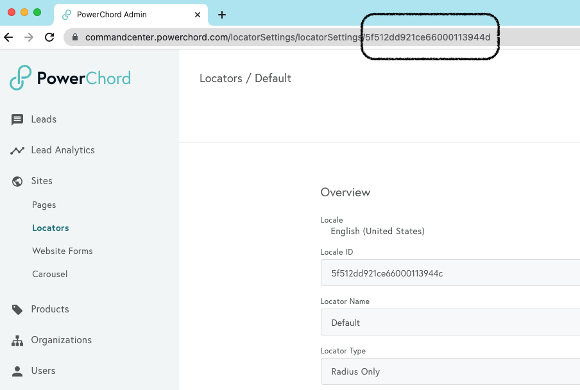This screenshot has width=580, height=390.
Task: Close the PowerChord Admin tab
Action: (x=198, y=14)
